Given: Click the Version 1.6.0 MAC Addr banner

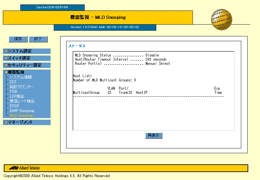Looking at the screenshot, I should click(x=105, y=27).
